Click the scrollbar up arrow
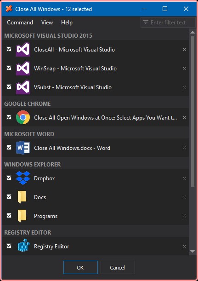The image size is (198, 281). pyautogui.click(x=192, y=32)
